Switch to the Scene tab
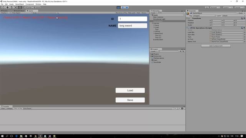 click(5, 11)
